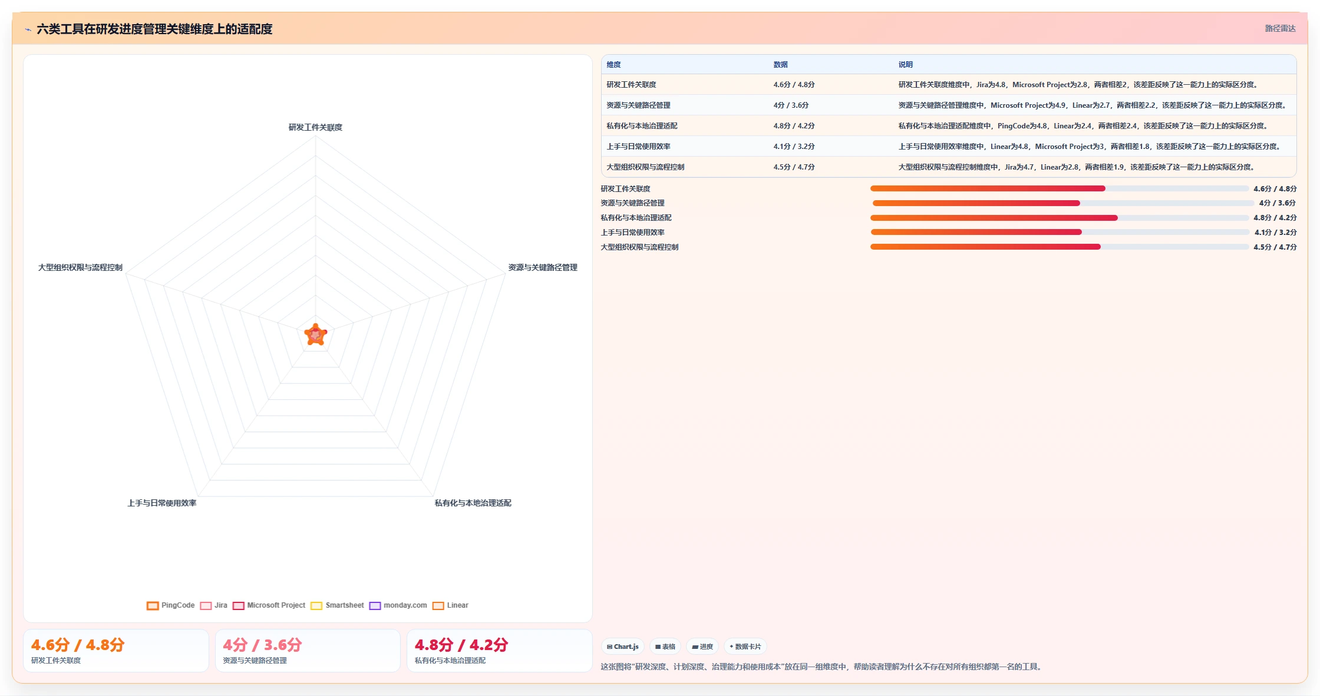Select table row 大型组织权限与流程控制
The height and width of the screenshot is (696, 1320).
[x=949, y=167]
